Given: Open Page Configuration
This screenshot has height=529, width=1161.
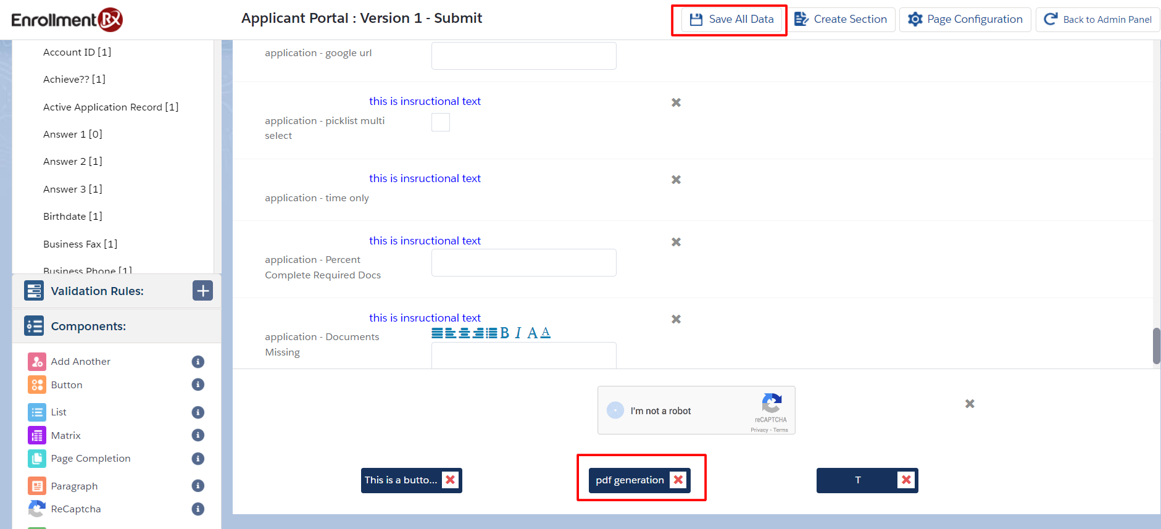Looking at the screenshot, I should (x=965, y=20).
